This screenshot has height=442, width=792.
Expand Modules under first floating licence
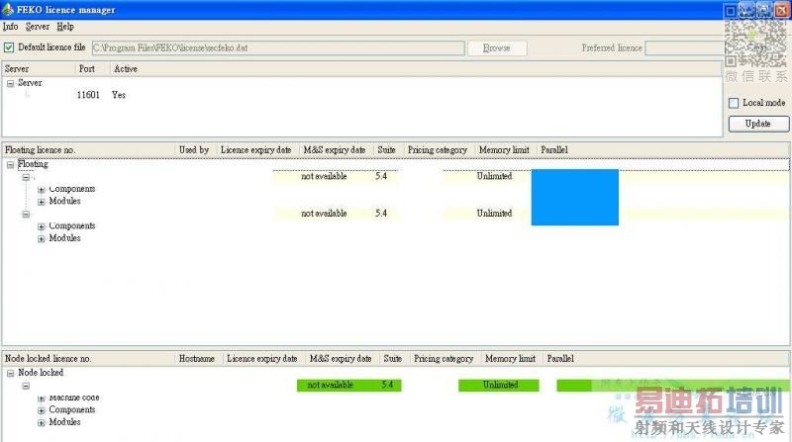(x=42, y=202)
